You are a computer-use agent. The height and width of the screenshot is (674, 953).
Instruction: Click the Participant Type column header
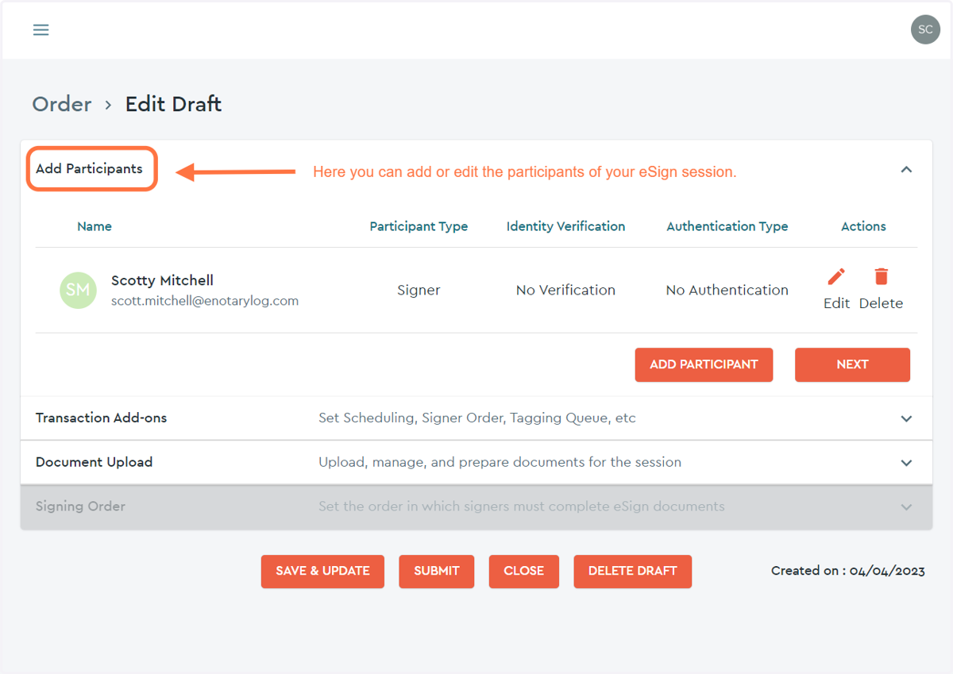pos(419,226)
